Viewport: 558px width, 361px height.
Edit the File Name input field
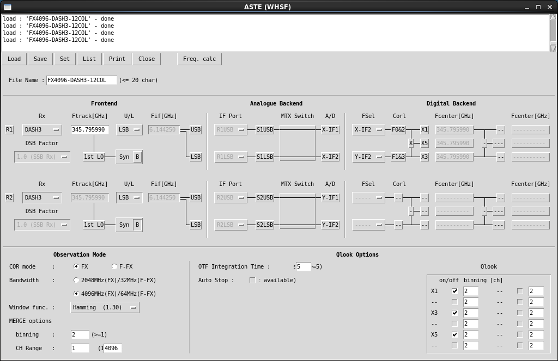pyautogui.click(x=82, y=80)
